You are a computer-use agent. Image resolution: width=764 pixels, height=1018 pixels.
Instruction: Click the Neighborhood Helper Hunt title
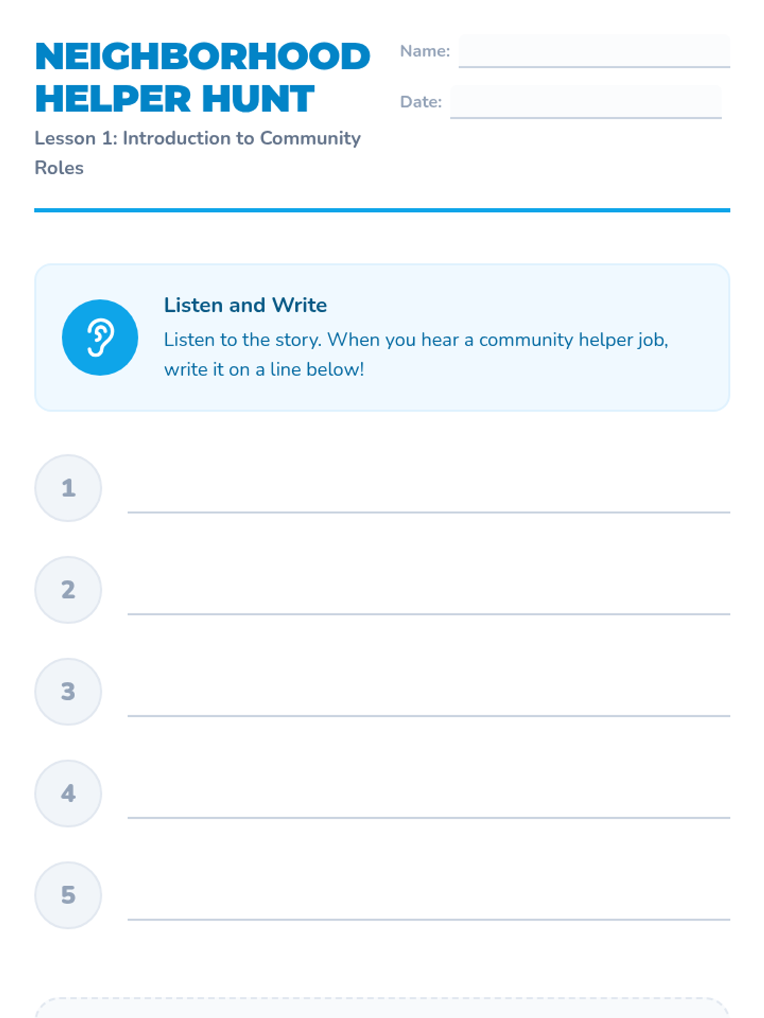click(x=202, y=78)
